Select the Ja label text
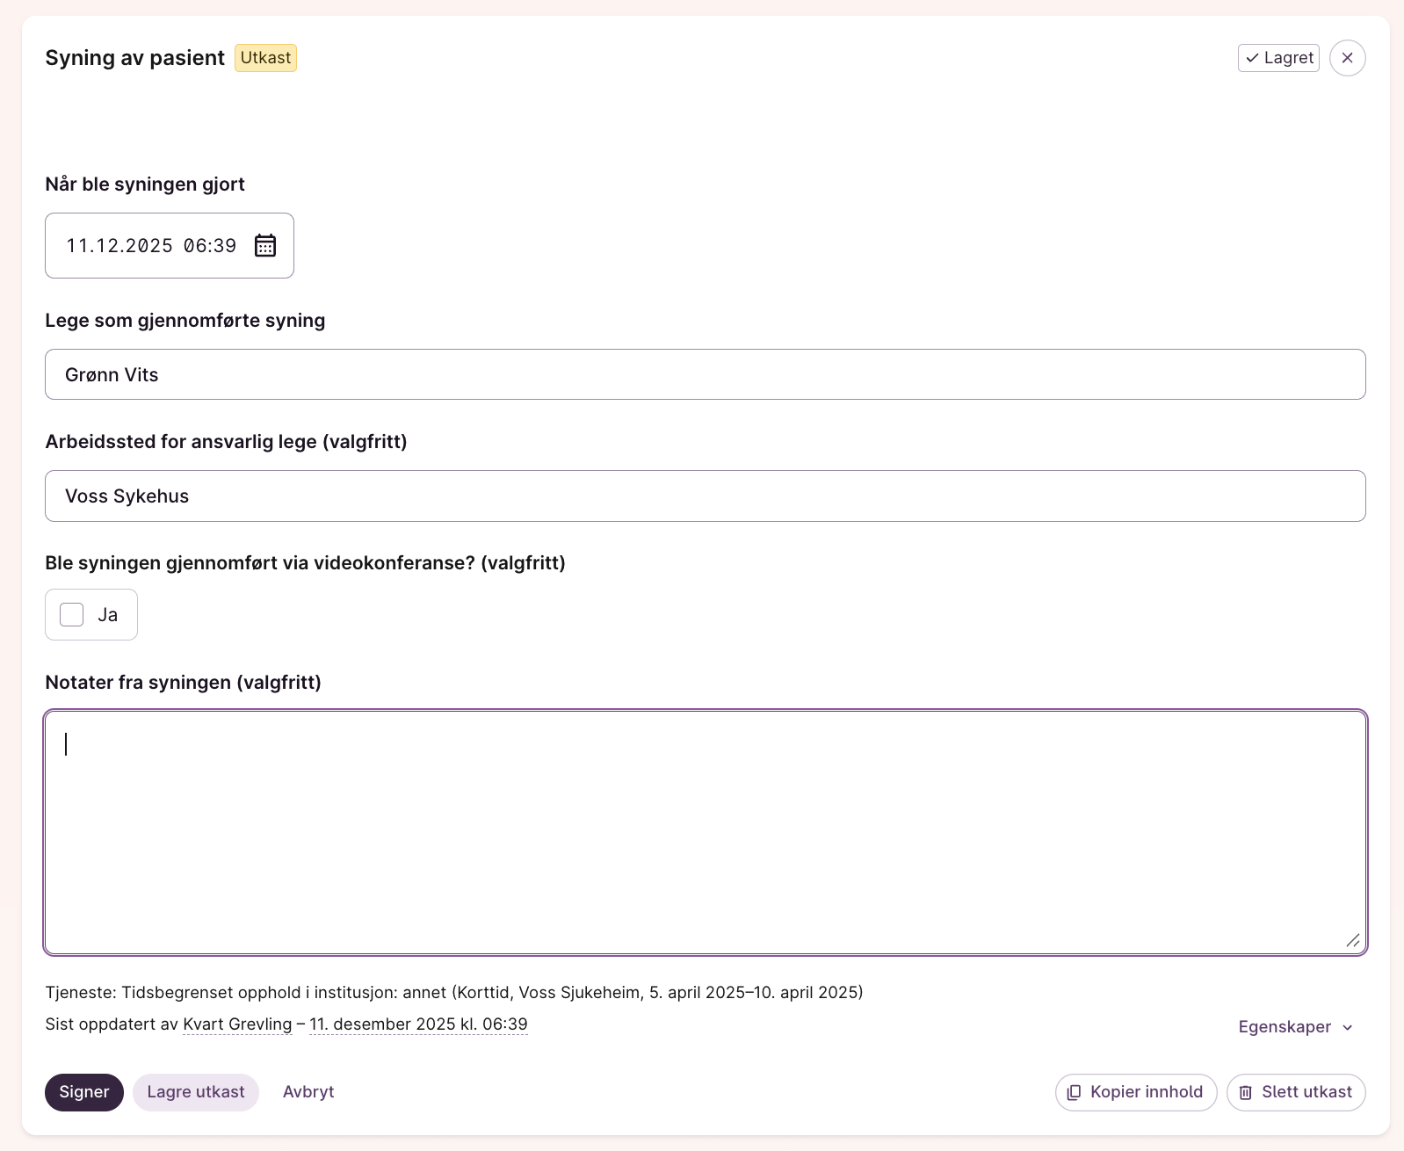The image size is (1404, 1151). [x=108, y=615]
